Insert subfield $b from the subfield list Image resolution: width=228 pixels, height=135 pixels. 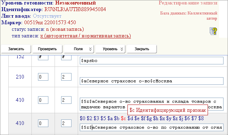click(x=117, y=118)
